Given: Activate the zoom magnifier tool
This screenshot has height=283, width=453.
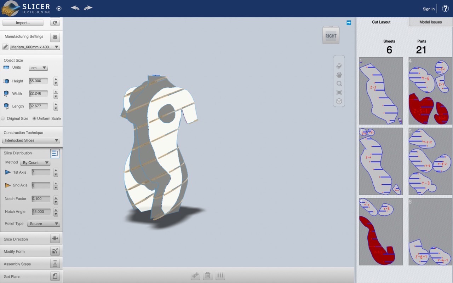Looking at the screenshot, I should click(x=339, y=83).
